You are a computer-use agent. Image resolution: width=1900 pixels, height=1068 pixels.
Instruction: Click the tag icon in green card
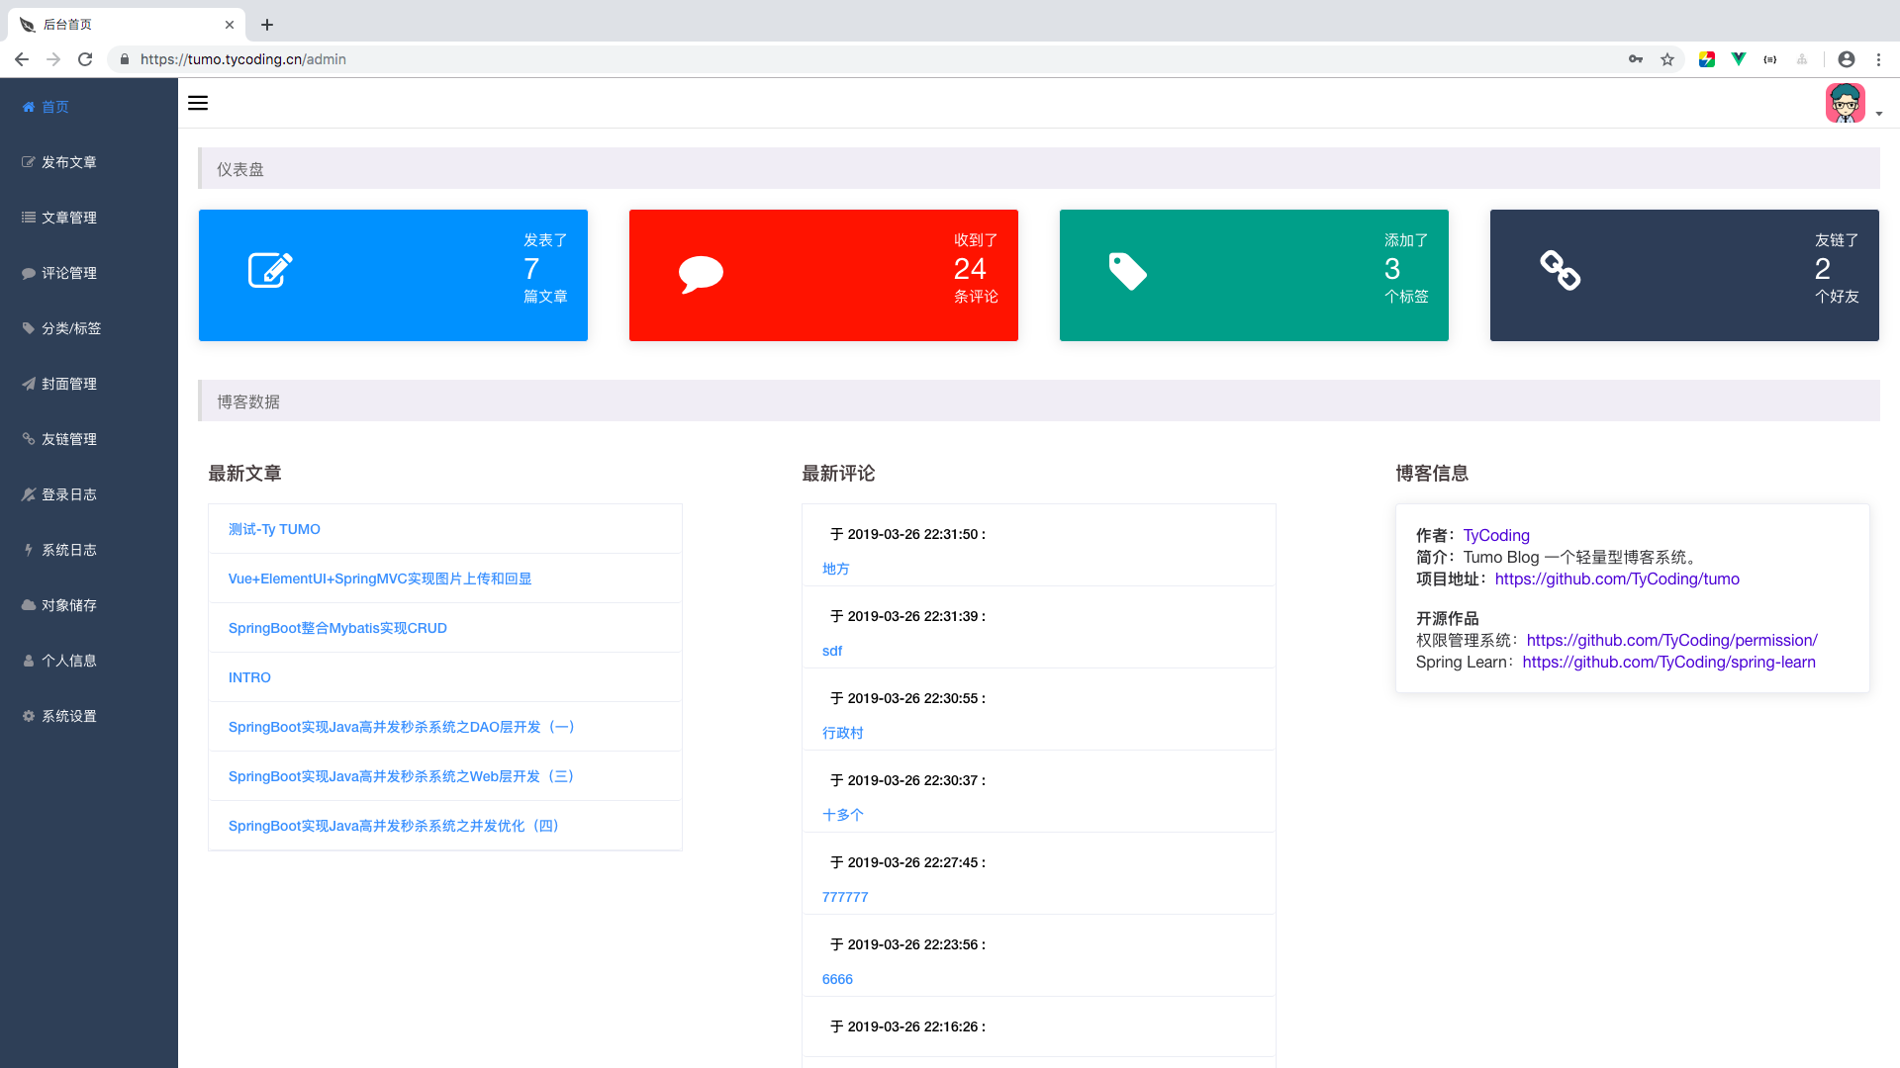tap(1127, 271)
